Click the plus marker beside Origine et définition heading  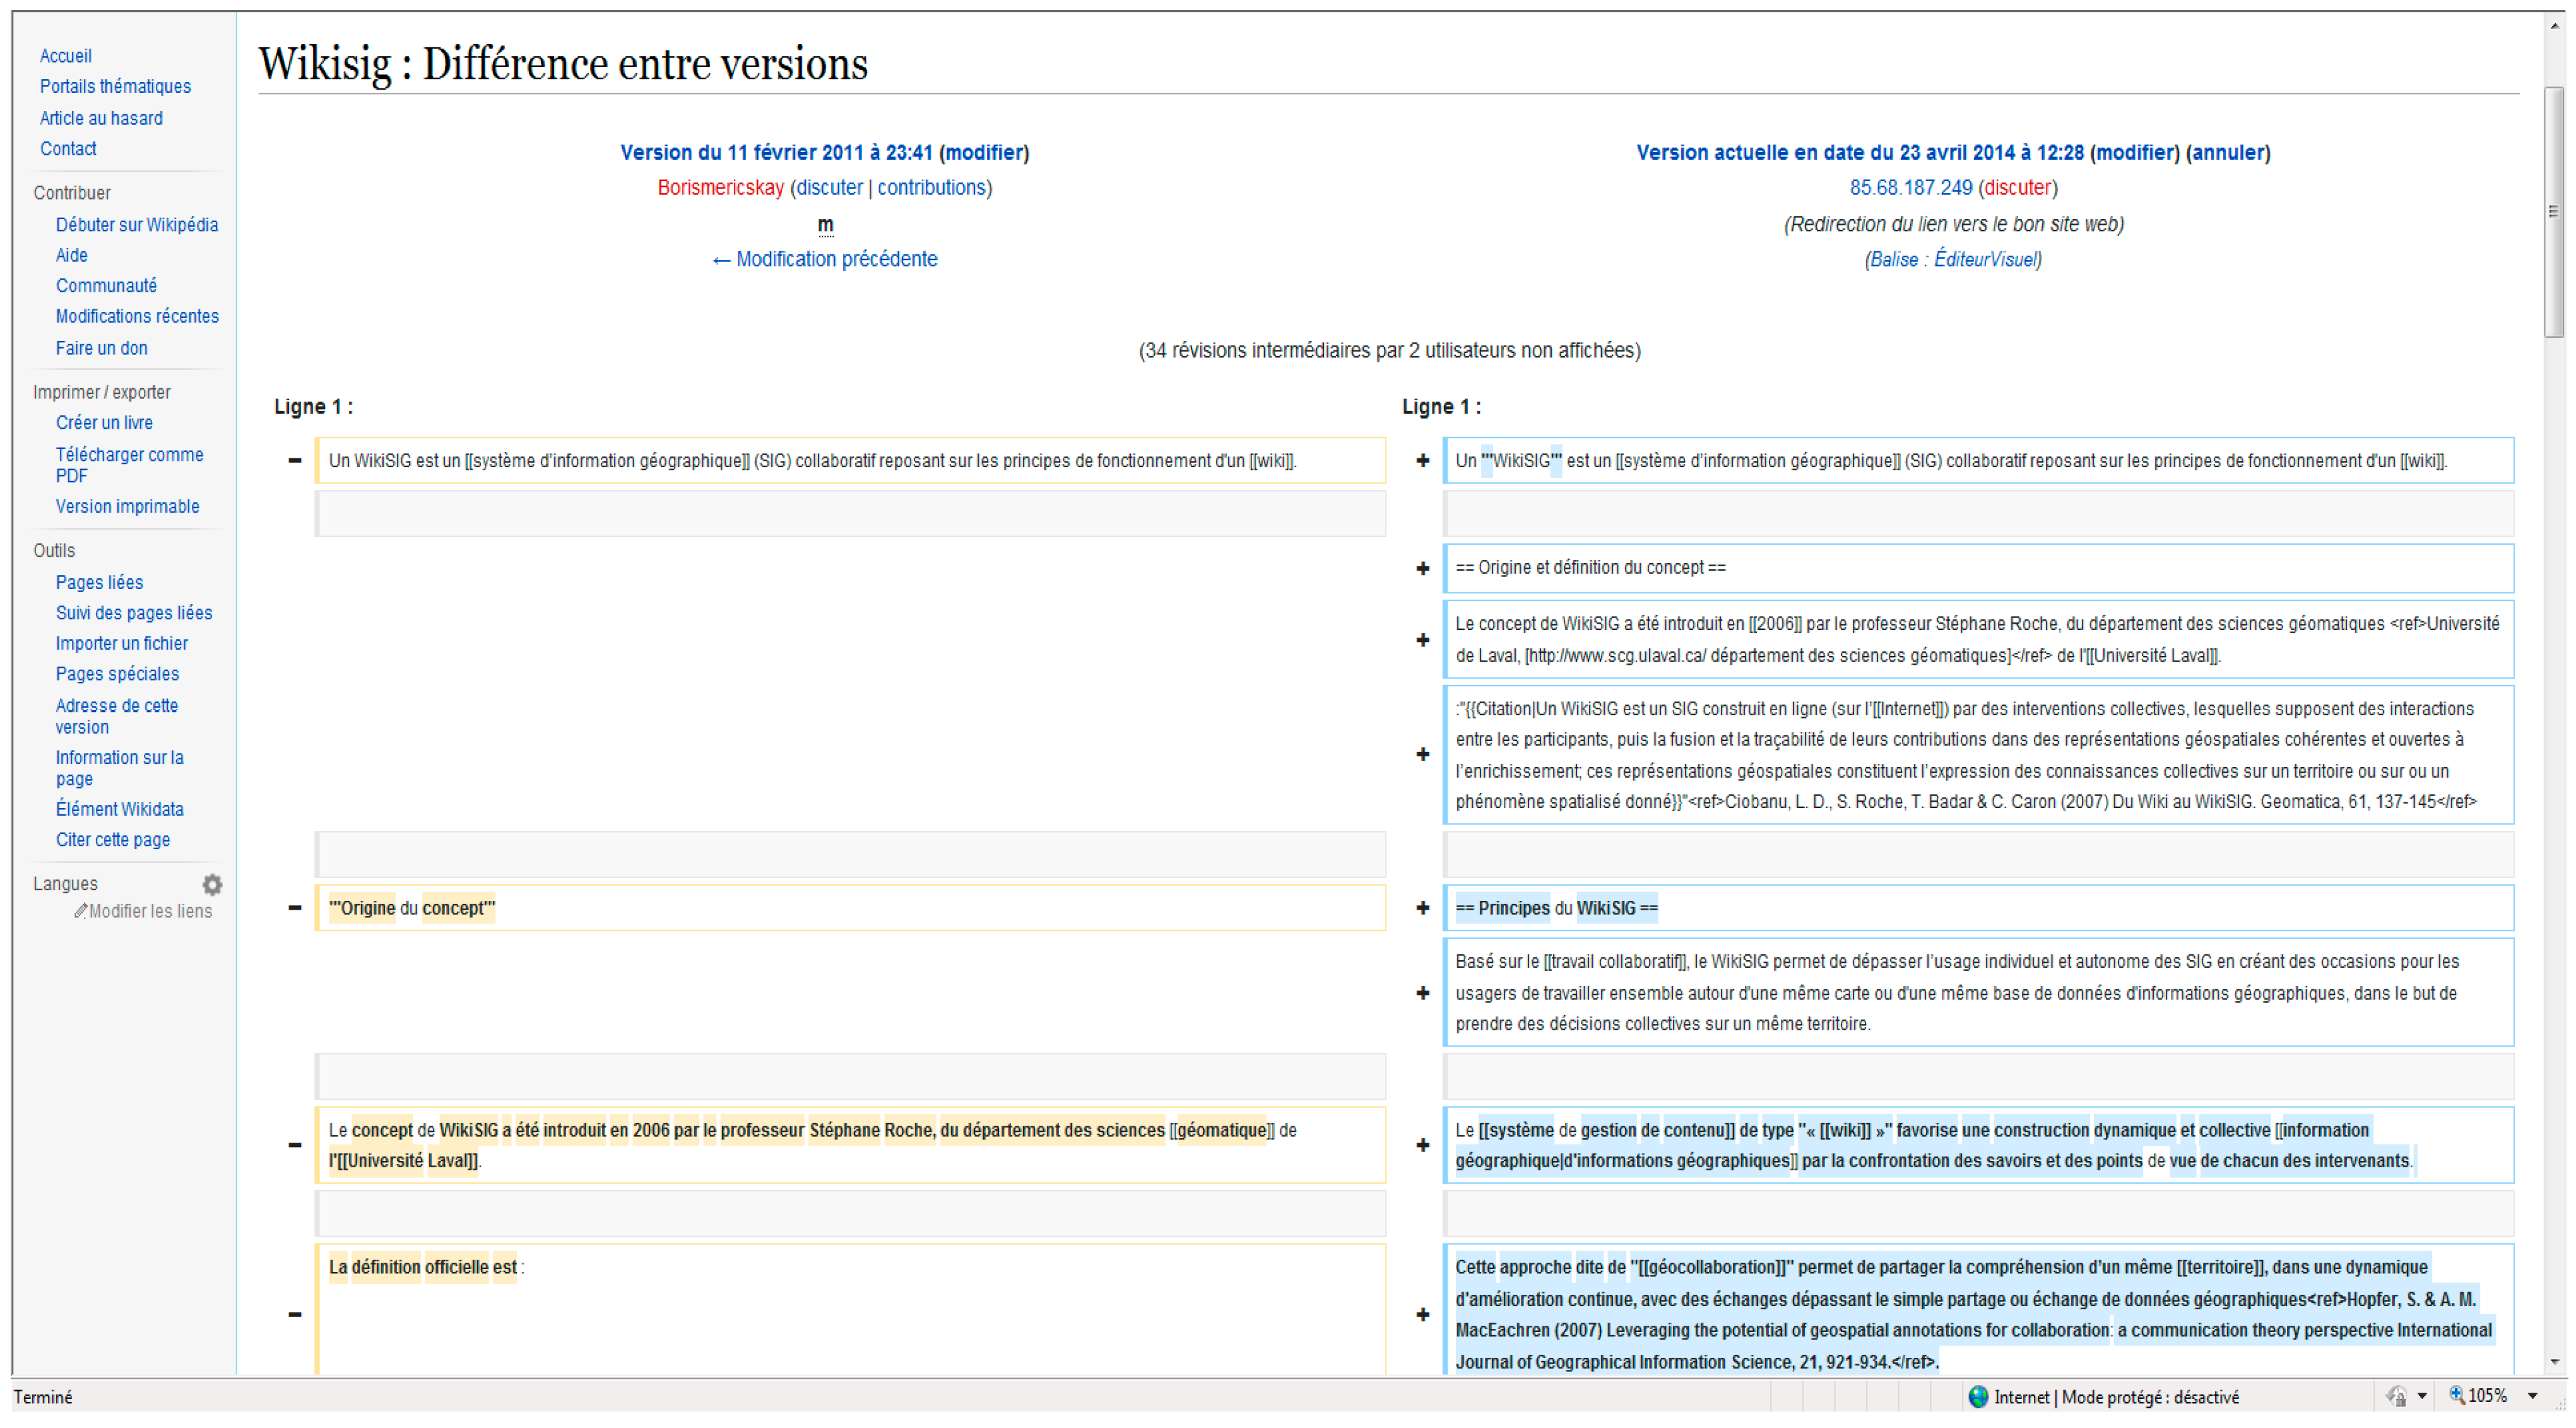[x=1423, y=568]
